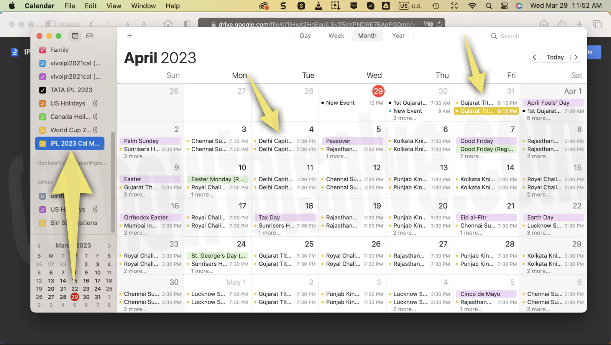This screenshot has height=345, width=611.
Task: Expand '1 more...' on April 18
Action: 269,233
